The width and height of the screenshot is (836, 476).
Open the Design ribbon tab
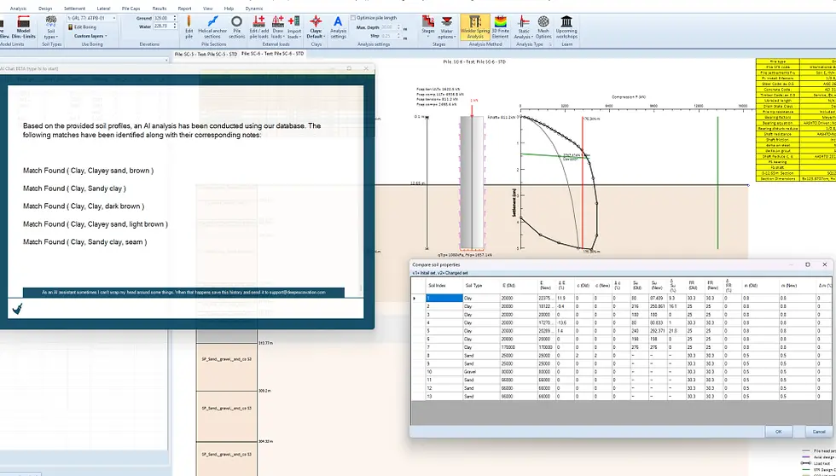(x=45, y=9)
